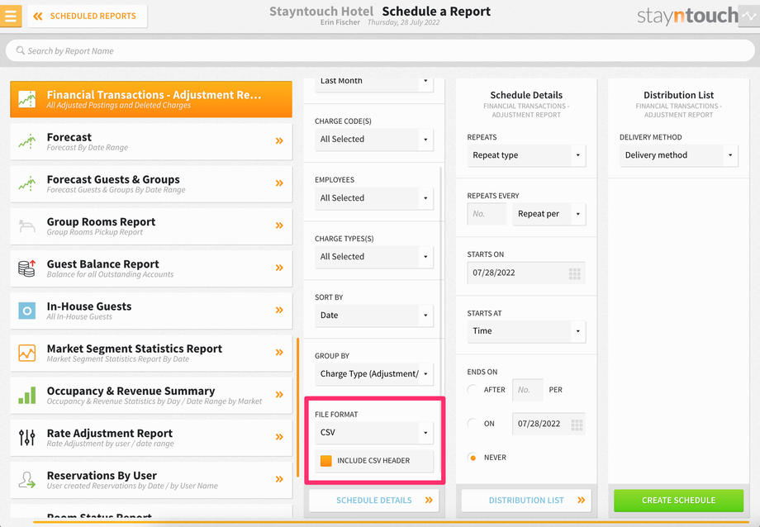The image size is (760, 527).
Task: Focus the Search by Report Name field
Action: pos(380,50)
